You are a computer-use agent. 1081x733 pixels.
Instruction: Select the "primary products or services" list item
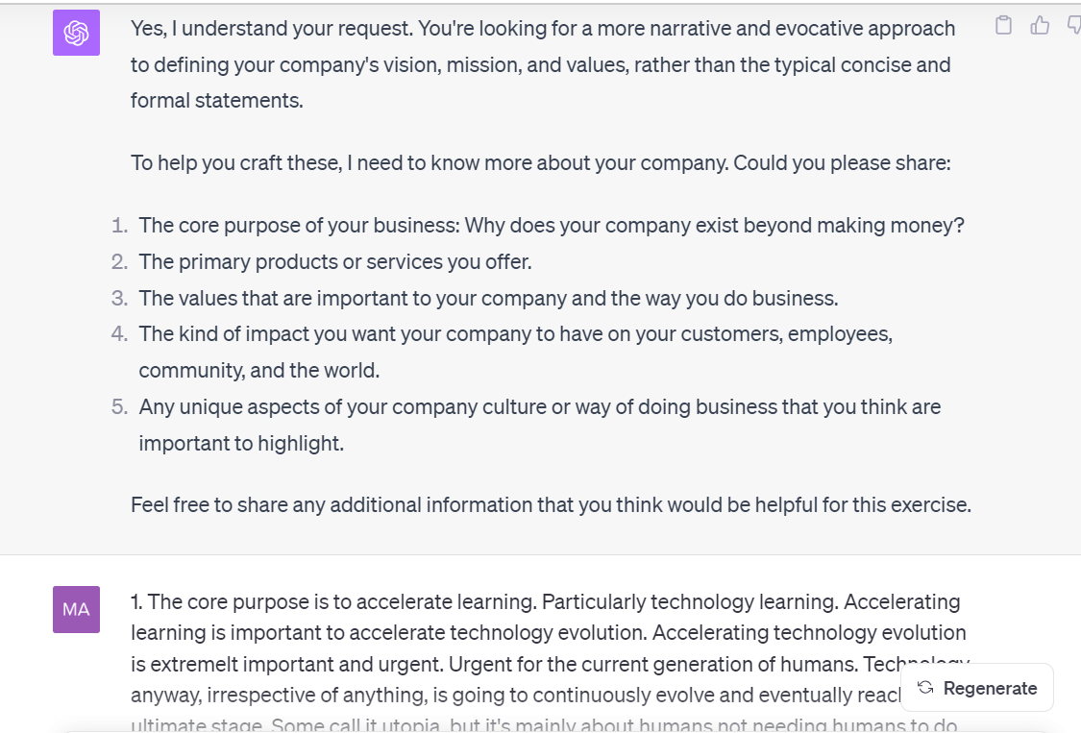pyautogui.click(x=334, y=261)
